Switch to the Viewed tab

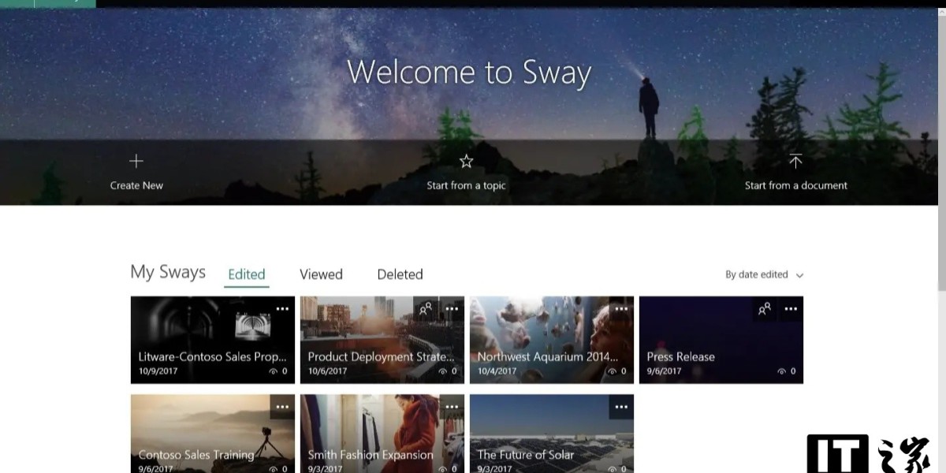pos(321,274)
